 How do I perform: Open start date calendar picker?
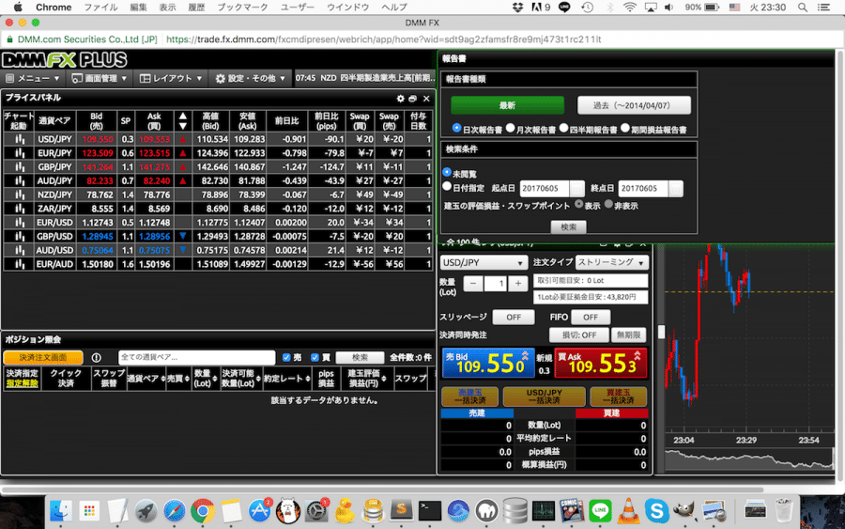tap(576, 188)
